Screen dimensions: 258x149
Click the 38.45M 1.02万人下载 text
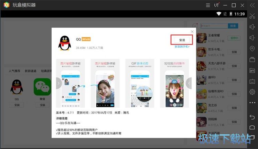coord(89,48)
